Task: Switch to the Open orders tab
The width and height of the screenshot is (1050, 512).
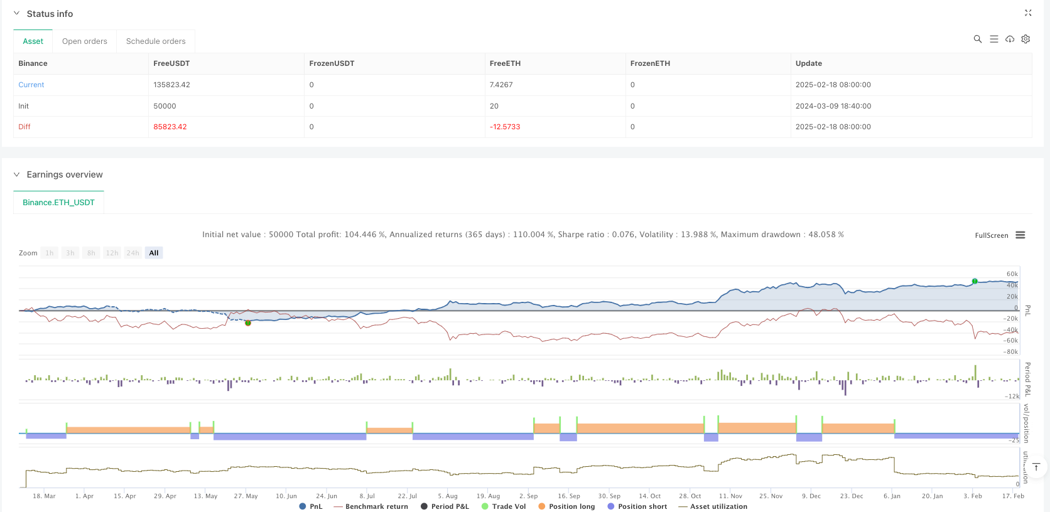Action: 85,41
